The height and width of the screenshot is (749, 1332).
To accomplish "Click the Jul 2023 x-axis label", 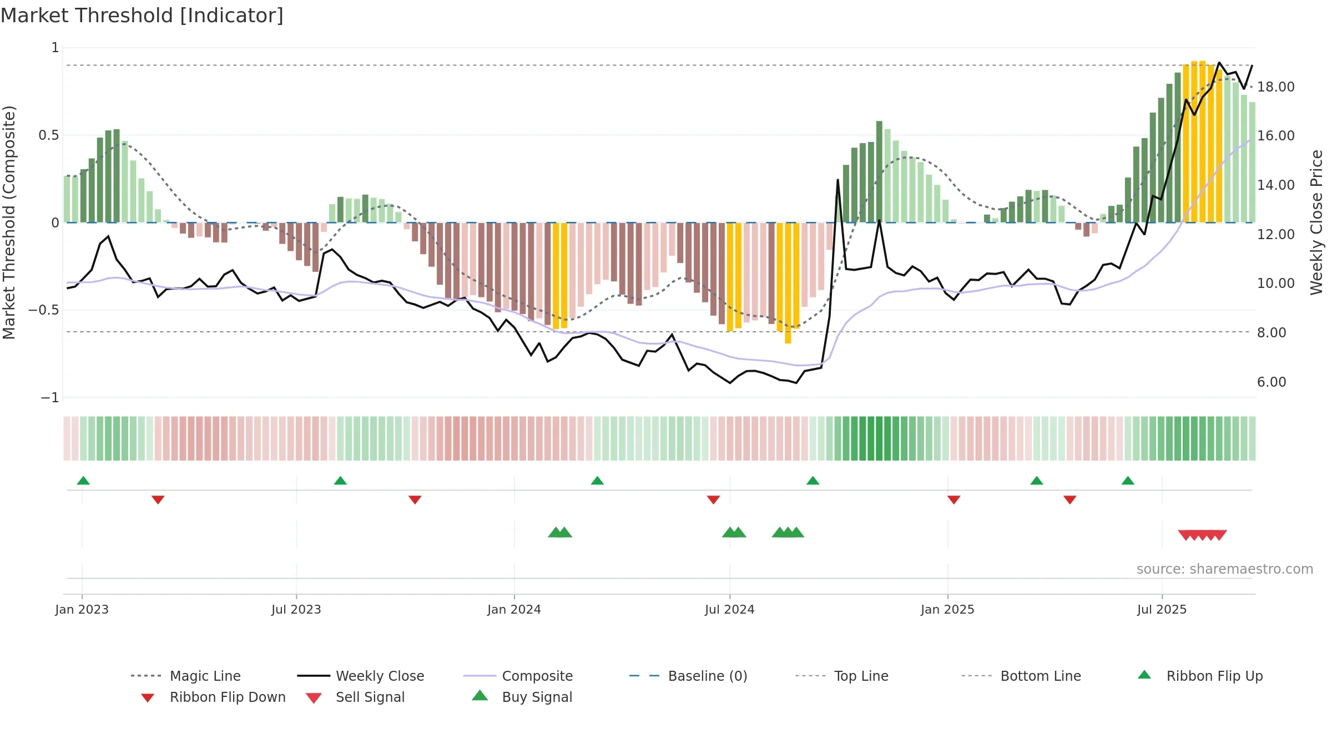I will (296, 609).
